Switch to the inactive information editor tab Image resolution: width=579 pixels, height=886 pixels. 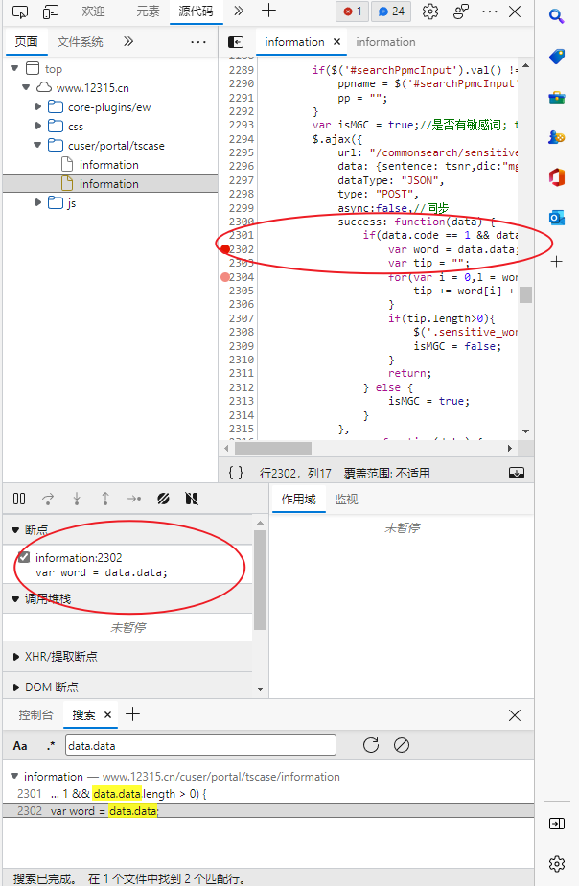point(385,42)
